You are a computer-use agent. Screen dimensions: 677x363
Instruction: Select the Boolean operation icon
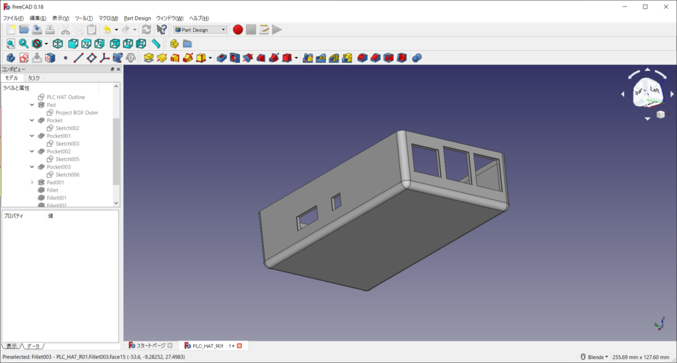pos(417,58)
